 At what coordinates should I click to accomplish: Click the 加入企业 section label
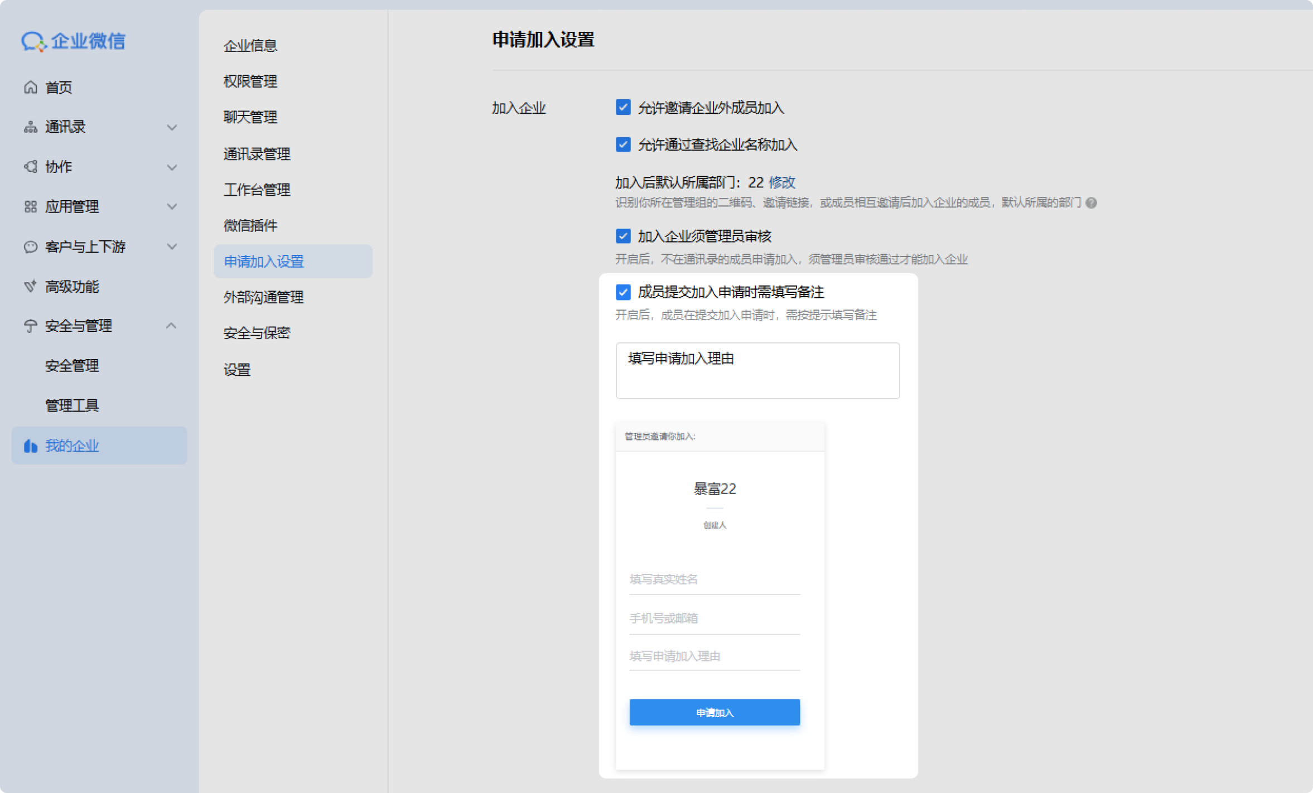[x=519, y=108]
